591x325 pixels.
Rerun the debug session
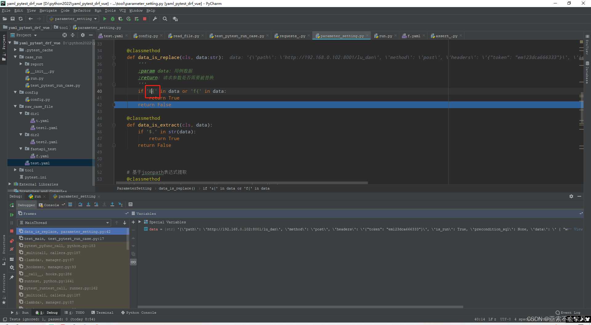pos(12,205)
